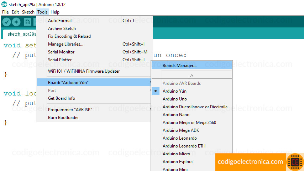Viewport: 304px width, 171px height.
Task: Click Get Board Info
Action: coord(94,98)
